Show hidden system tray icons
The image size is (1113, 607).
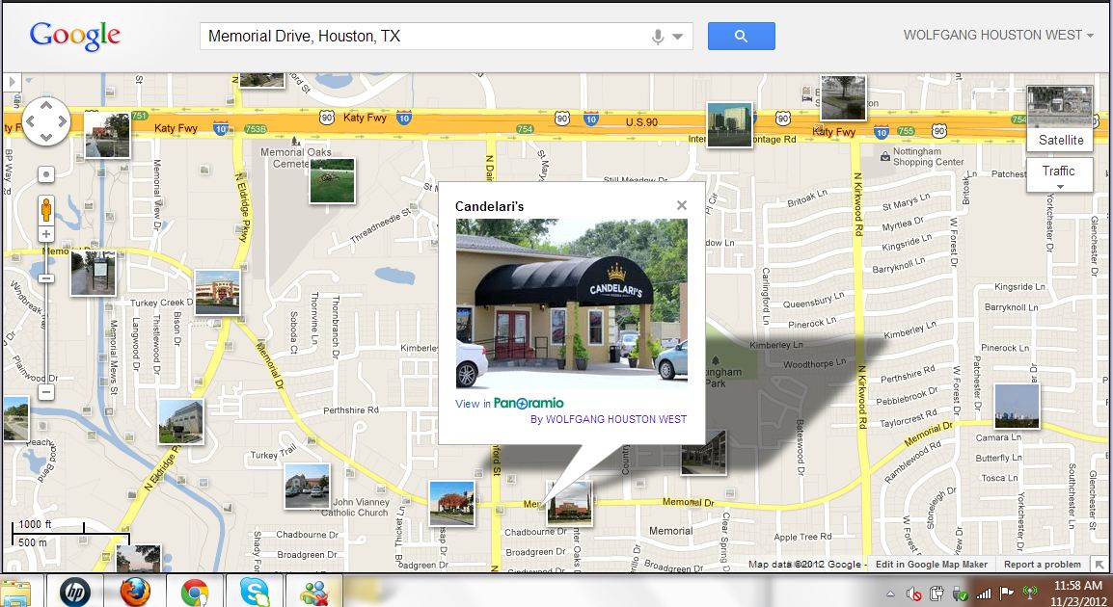(891, 594)
